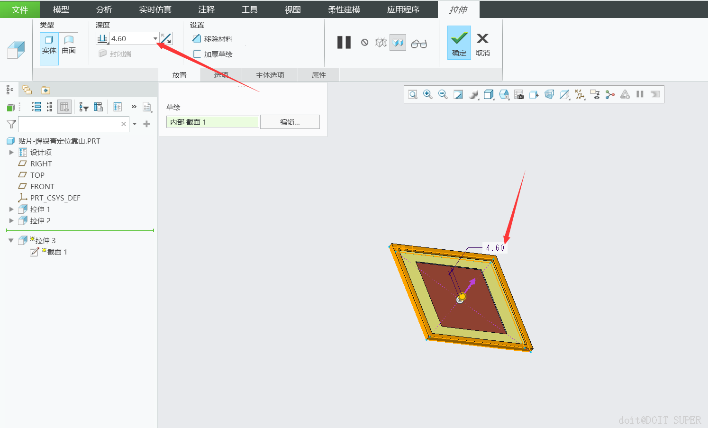Open the favorites folder navigator tab
Screen dimensions: 708x428
[x=45, y=90]
